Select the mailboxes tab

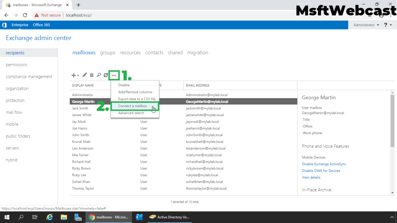point(84,53)
